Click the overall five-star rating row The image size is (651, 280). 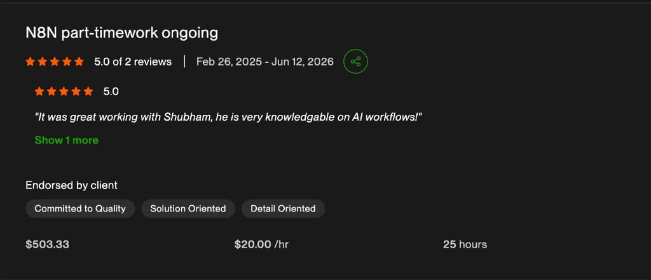[x=55, y=62]
